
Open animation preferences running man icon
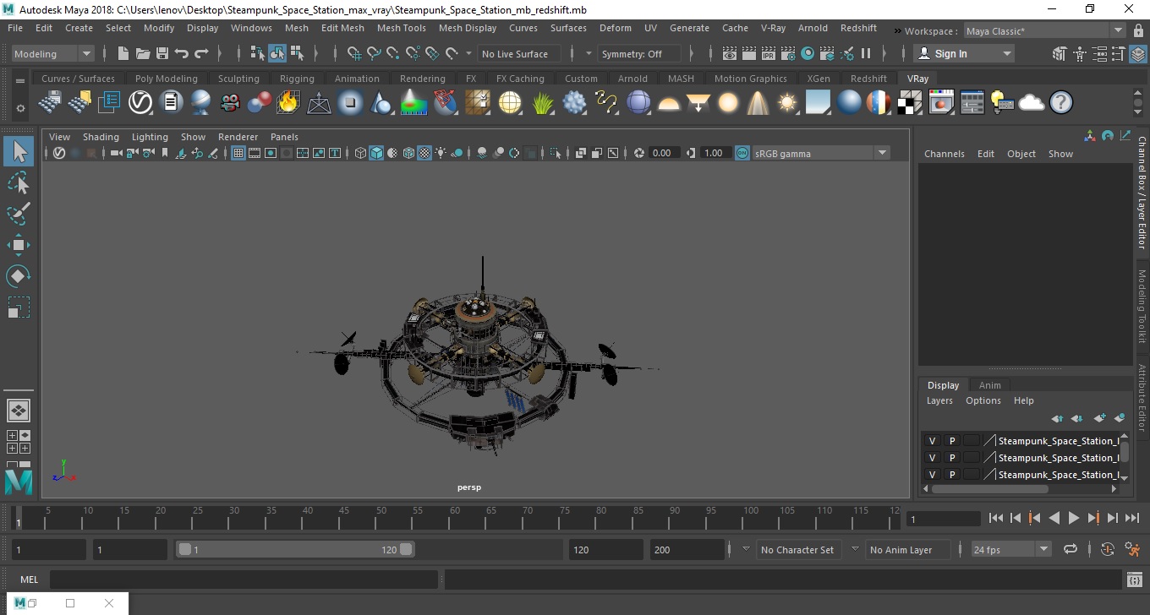(1133, 549)
